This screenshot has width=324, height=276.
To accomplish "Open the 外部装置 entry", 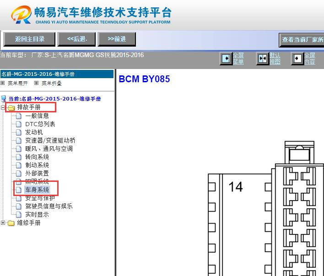I will pyautogui.click(x=37, y=174).
